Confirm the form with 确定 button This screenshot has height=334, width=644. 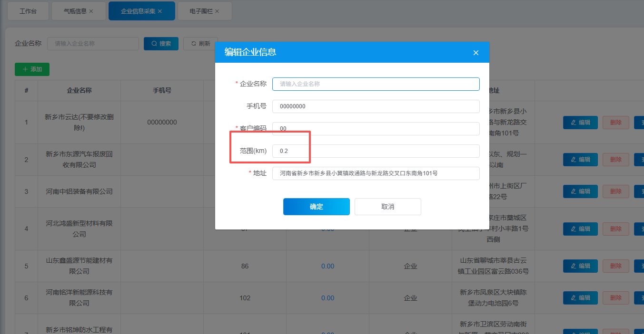[x=316, y=207]
